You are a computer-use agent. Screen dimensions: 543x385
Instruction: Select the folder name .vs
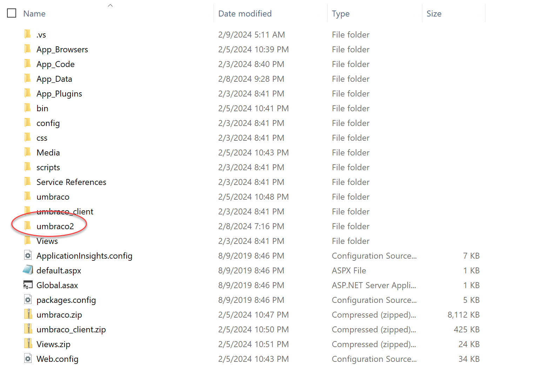click(41, 35)
